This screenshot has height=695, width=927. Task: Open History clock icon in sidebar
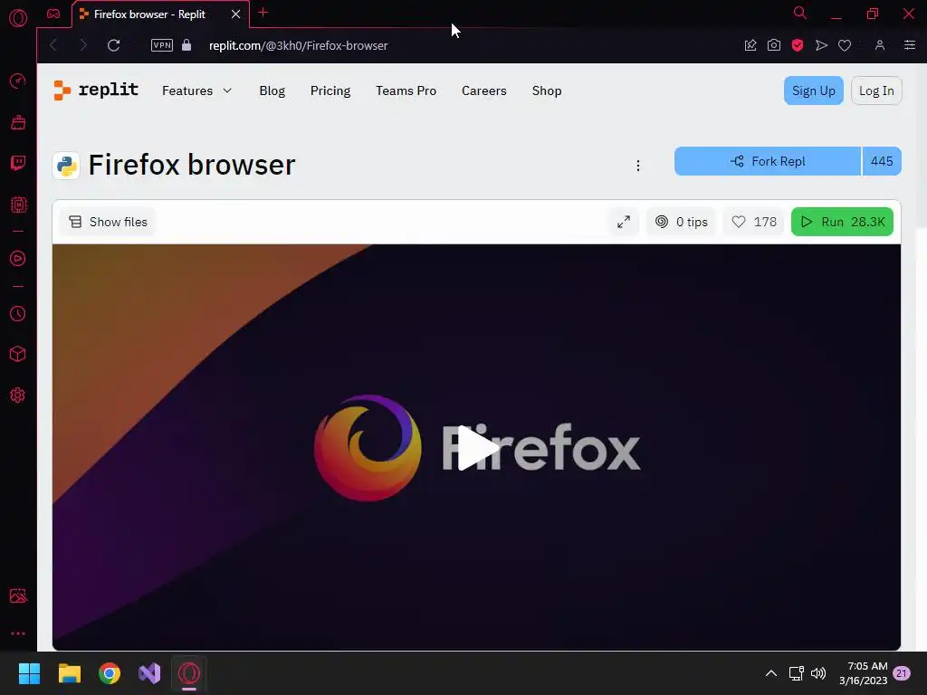18,313
